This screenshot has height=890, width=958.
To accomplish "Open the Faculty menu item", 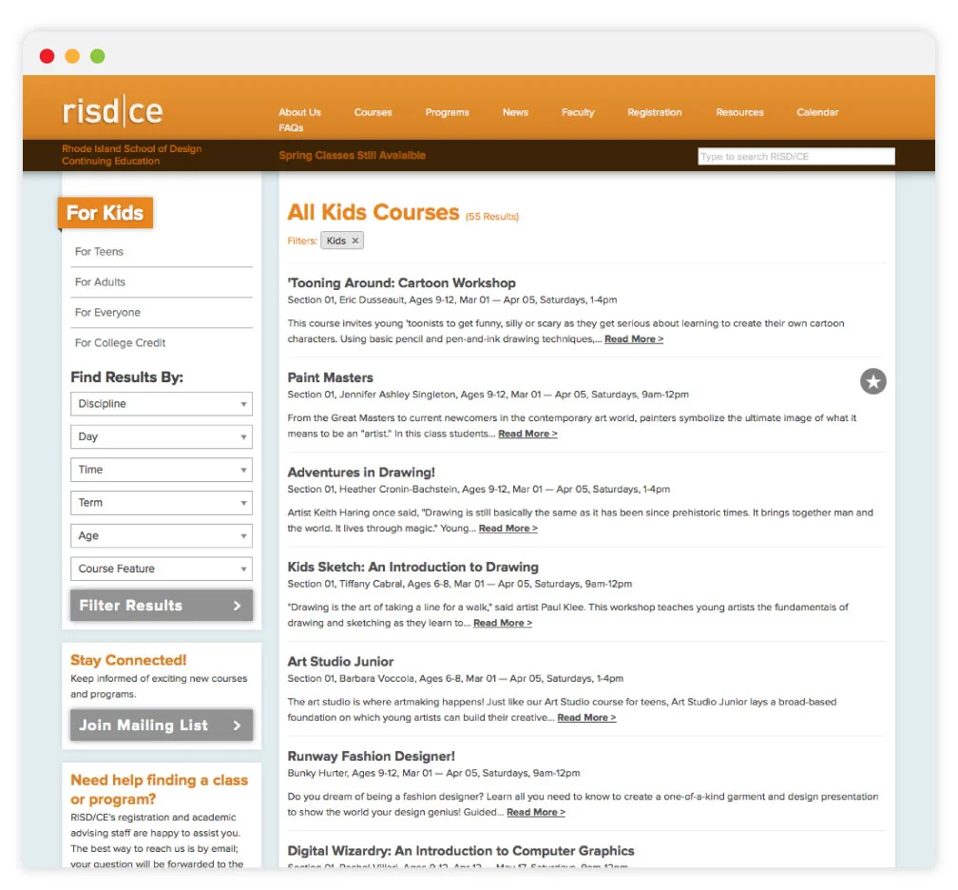I will 578,112.
